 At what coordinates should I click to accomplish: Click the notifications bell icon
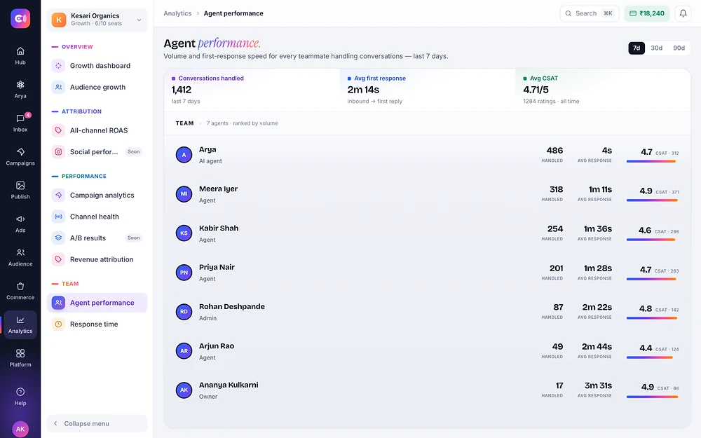(x=683, y=13)
